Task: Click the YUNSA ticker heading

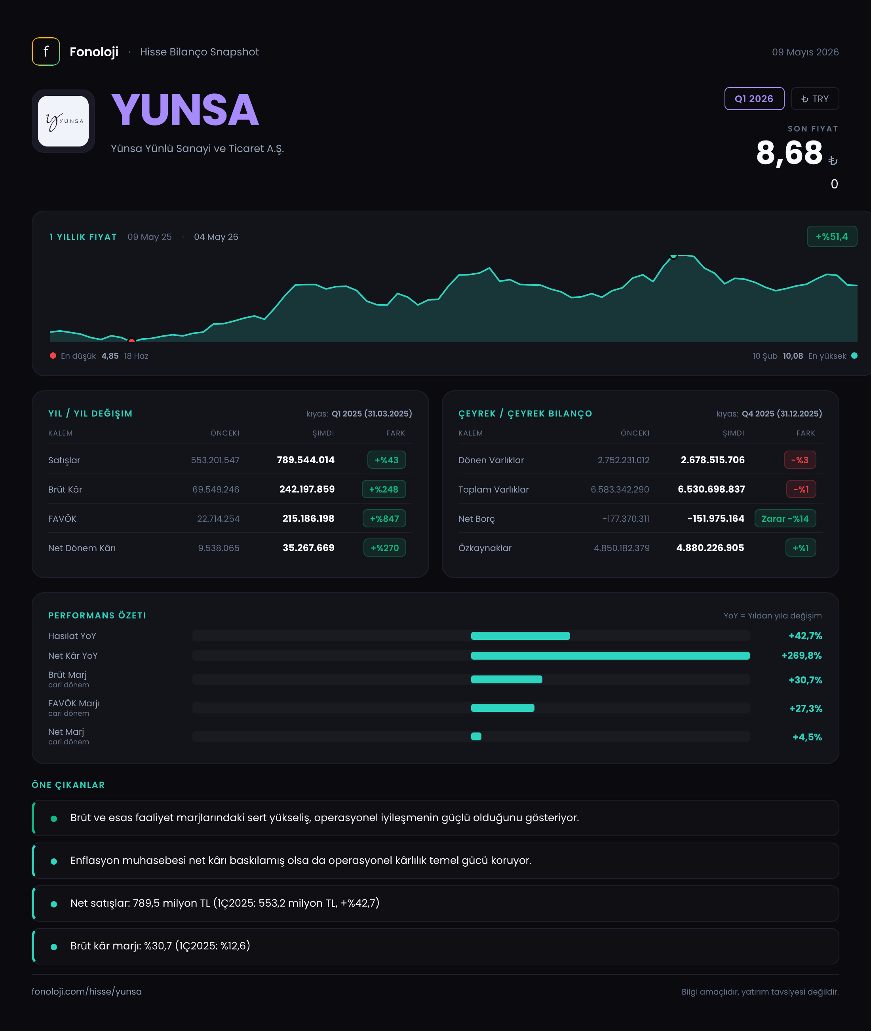Action: point(185,110)
